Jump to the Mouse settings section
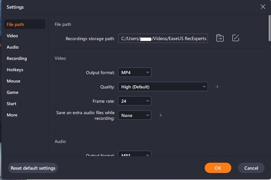 (x=14, y=81)
